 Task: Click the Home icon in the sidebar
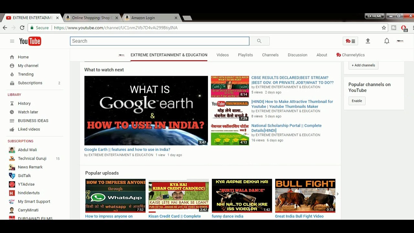[x=12, y=57]
